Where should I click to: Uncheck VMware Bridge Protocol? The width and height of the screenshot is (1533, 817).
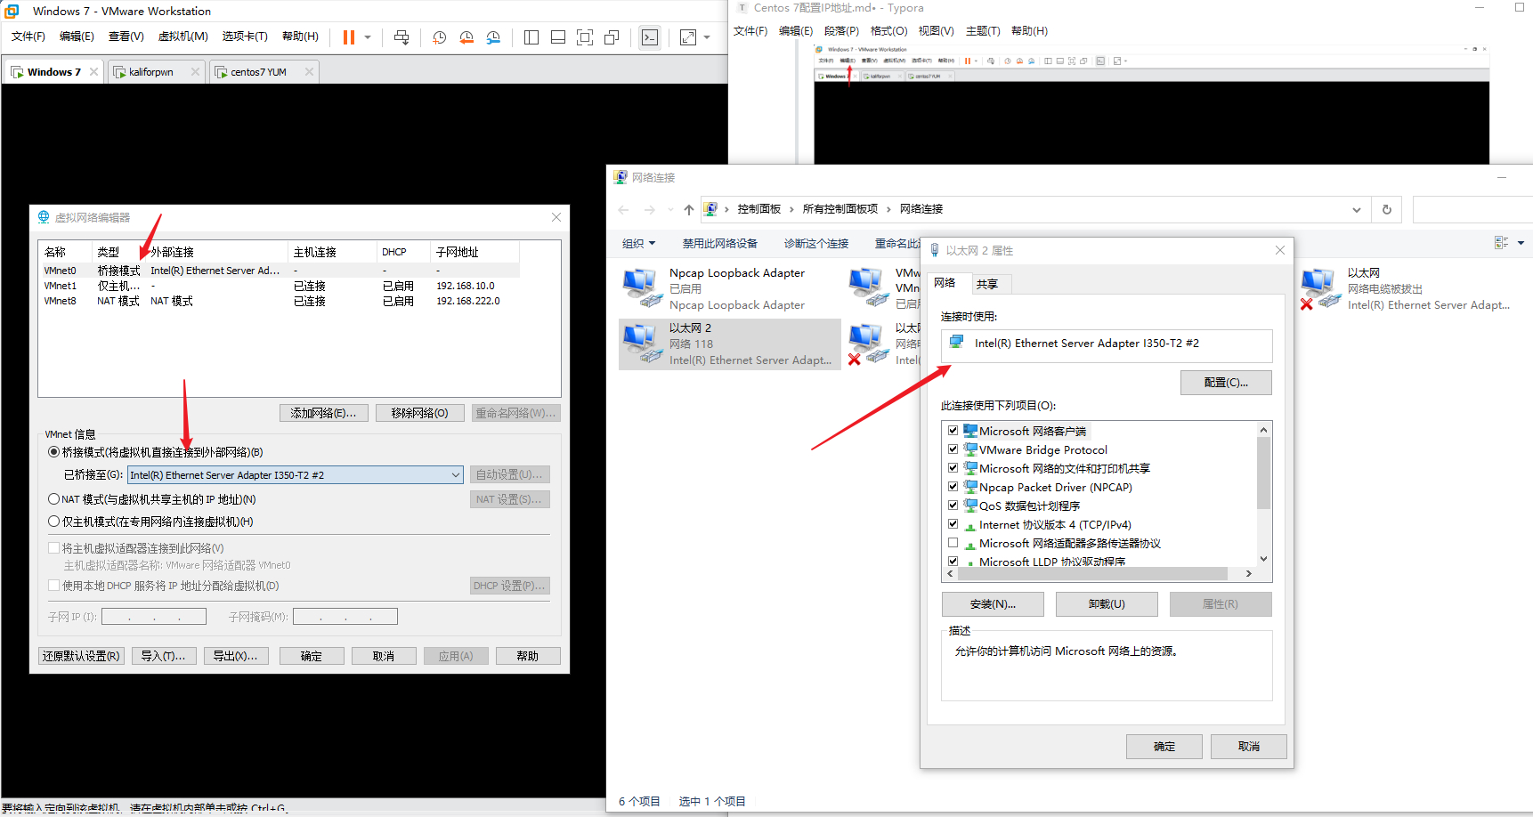coord(953,449)
